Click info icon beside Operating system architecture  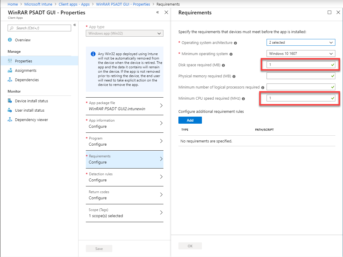click(x=235, y=43)
